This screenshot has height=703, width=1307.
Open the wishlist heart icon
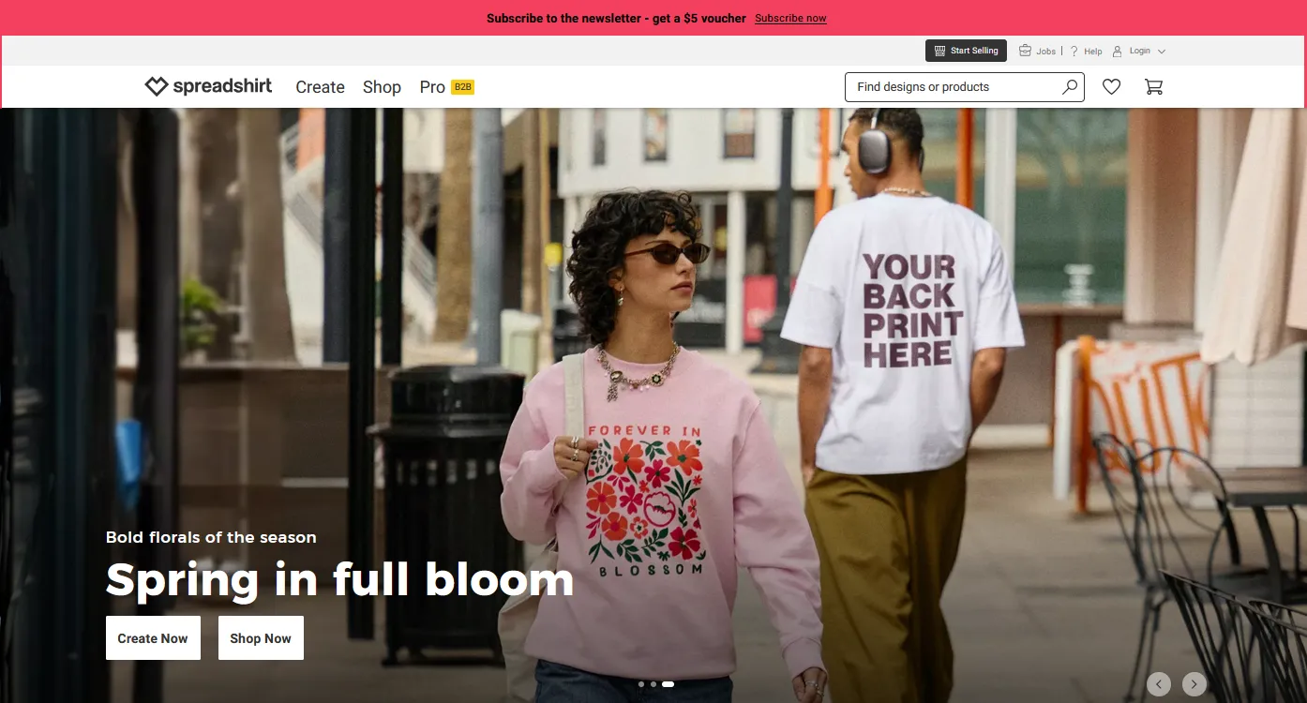(1111, 86)
